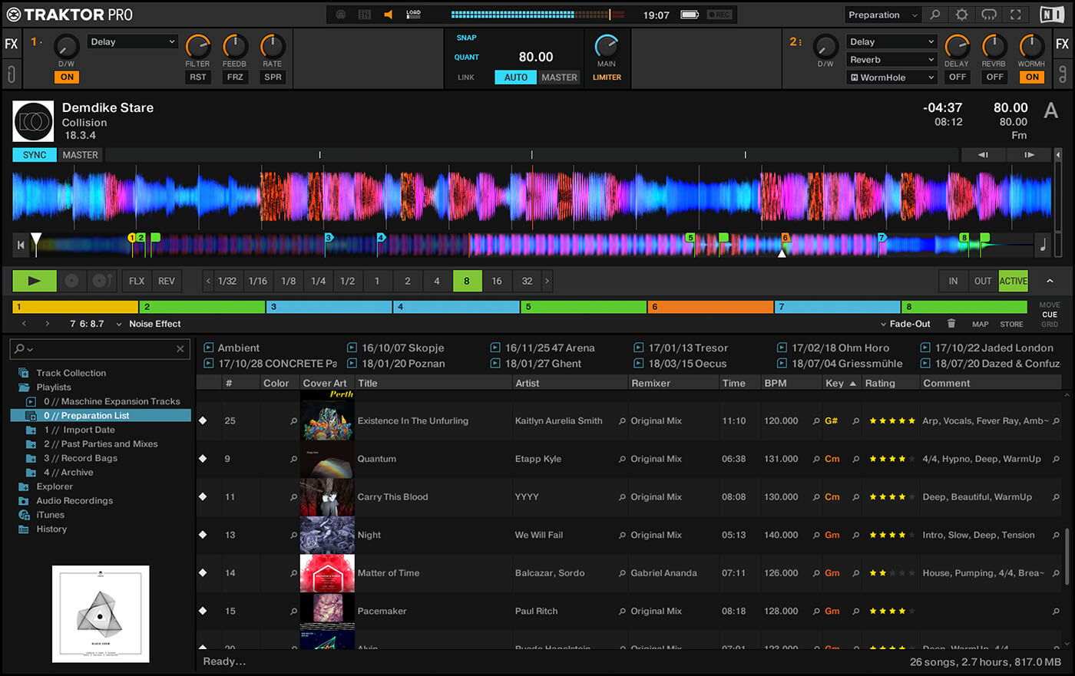Open the Traktor Pro logo menu
Image resolution: width=1075 pixels, height=676 pixels.
point(71,15)
